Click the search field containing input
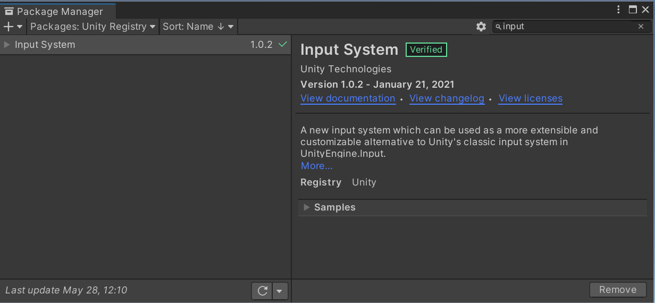Screen dimensions: 655x303 point(571,27)
